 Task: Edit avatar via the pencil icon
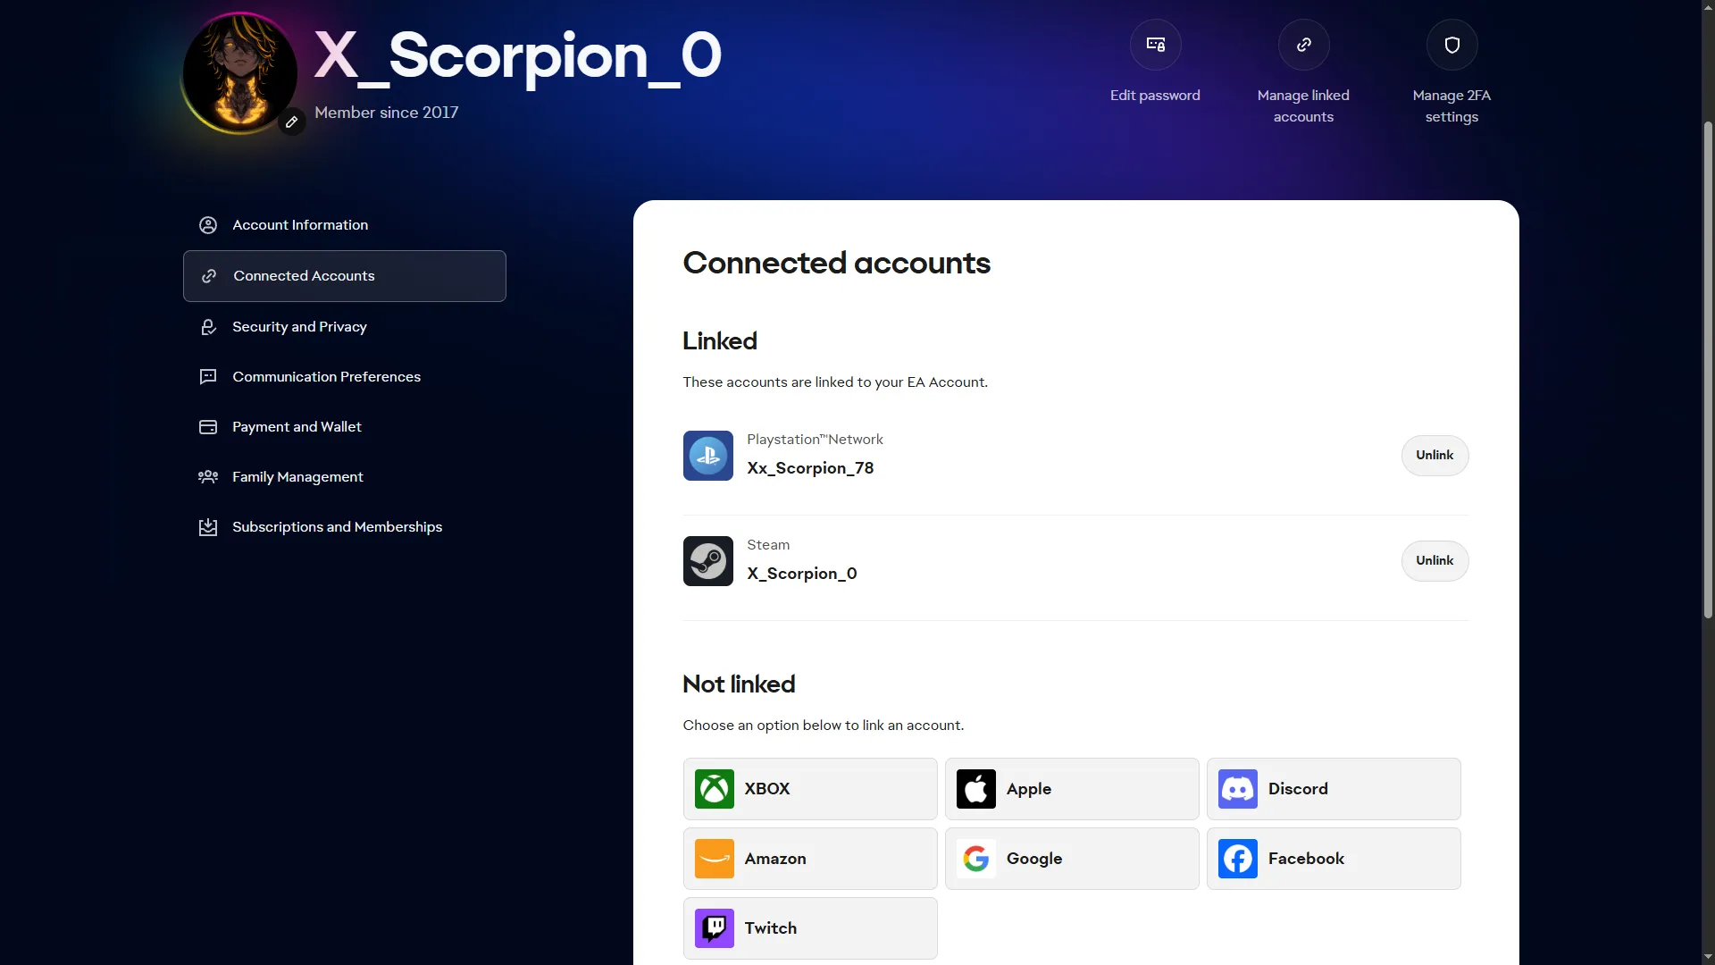(x=291, y=122)
